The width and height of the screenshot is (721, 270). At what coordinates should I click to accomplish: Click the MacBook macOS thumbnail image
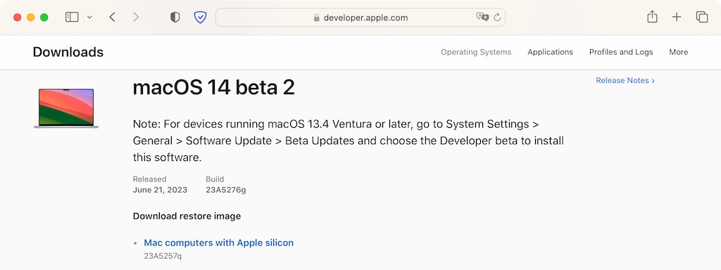point(66,108)
